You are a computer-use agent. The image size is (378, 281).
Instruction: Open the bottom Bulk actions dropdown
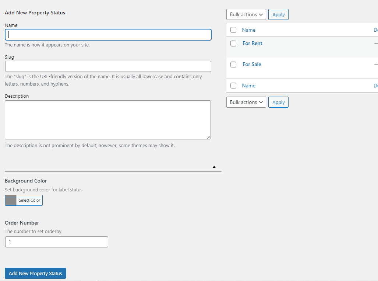(x=246, y=103)
